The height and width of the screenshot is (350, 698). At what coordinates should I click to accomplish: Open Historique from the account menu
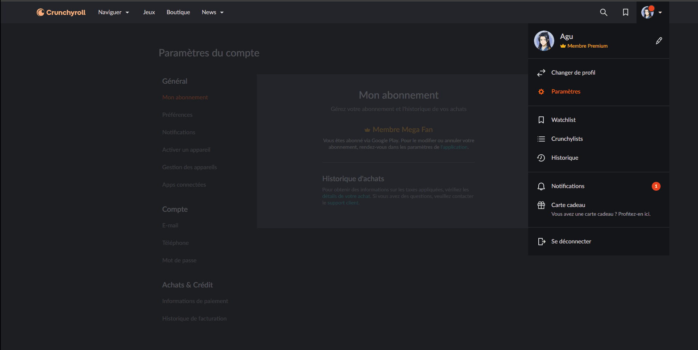[599, 158]
